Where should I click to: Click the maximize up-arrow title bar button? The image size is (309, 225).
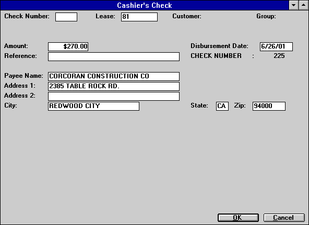coord(303,5)
